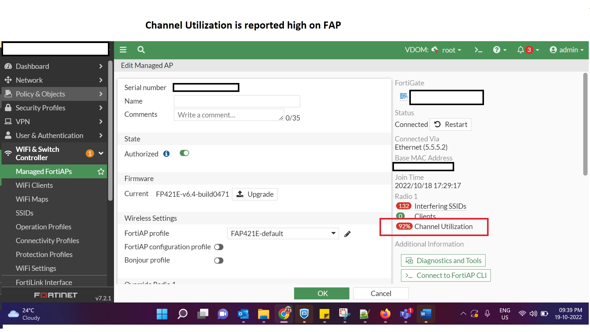
Task: Switch to Google Chrome on the taskbar
Action: (x=284, y=314)
